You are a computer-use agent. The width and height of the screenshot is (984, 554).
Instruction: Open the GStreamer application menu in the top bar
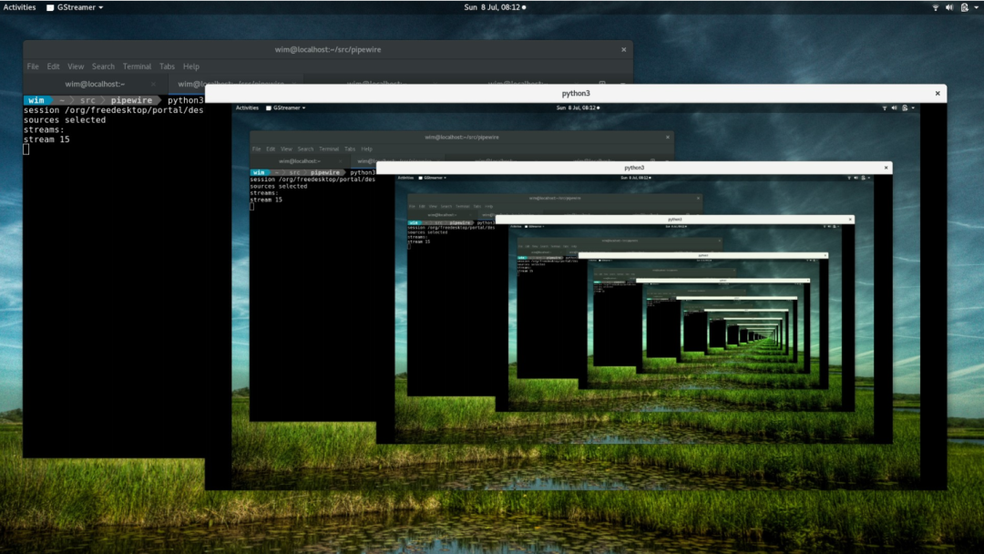pos(75,7)
